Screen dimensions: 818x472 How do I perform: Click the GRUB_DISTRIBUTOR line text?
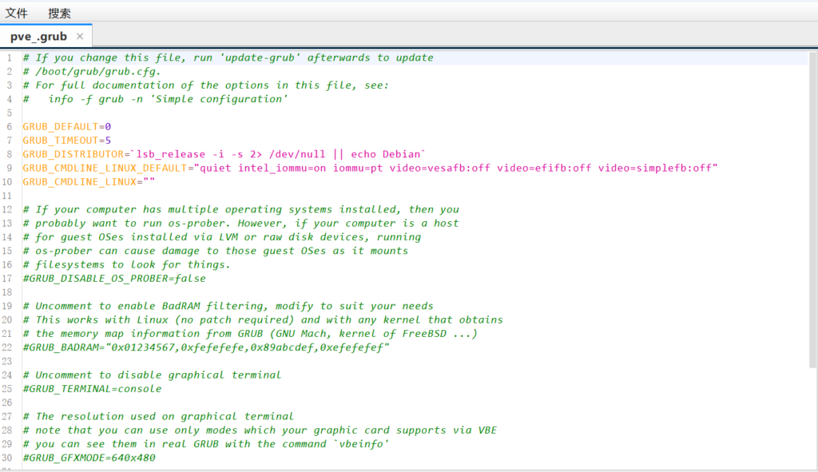coord(224,154)
